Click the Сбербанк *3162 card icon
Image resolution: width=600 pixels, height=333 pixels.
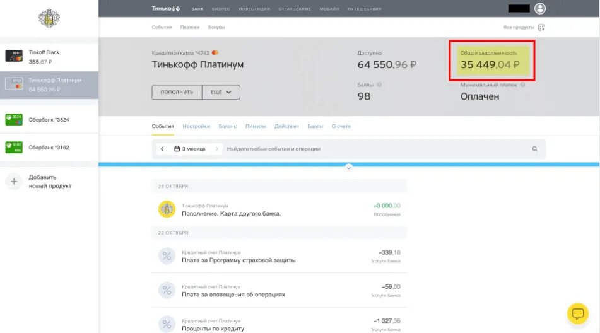coord(14,147)
